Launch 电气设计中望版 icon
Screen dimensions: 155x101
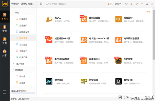coord(49,60)
